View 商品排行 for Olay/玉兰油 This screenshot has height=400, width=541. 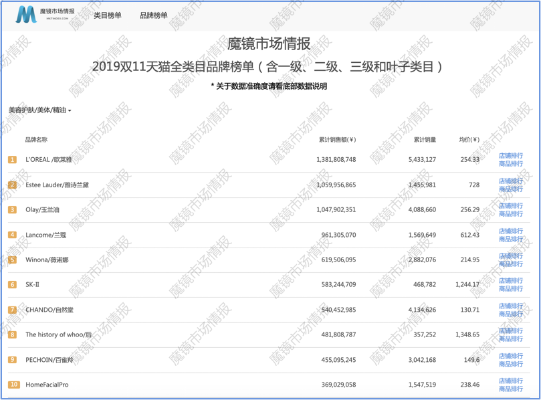point(511,214)
